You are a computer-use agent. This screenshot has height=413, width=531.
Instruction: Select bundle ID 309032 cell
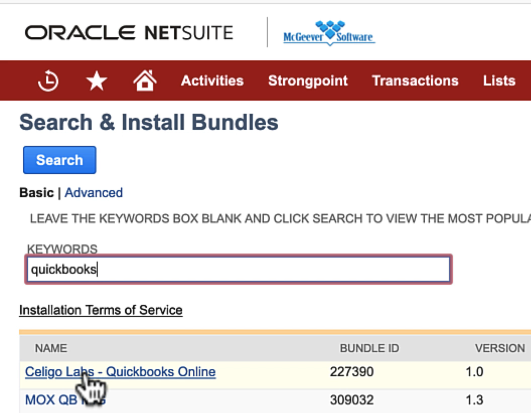click(352, 400)
